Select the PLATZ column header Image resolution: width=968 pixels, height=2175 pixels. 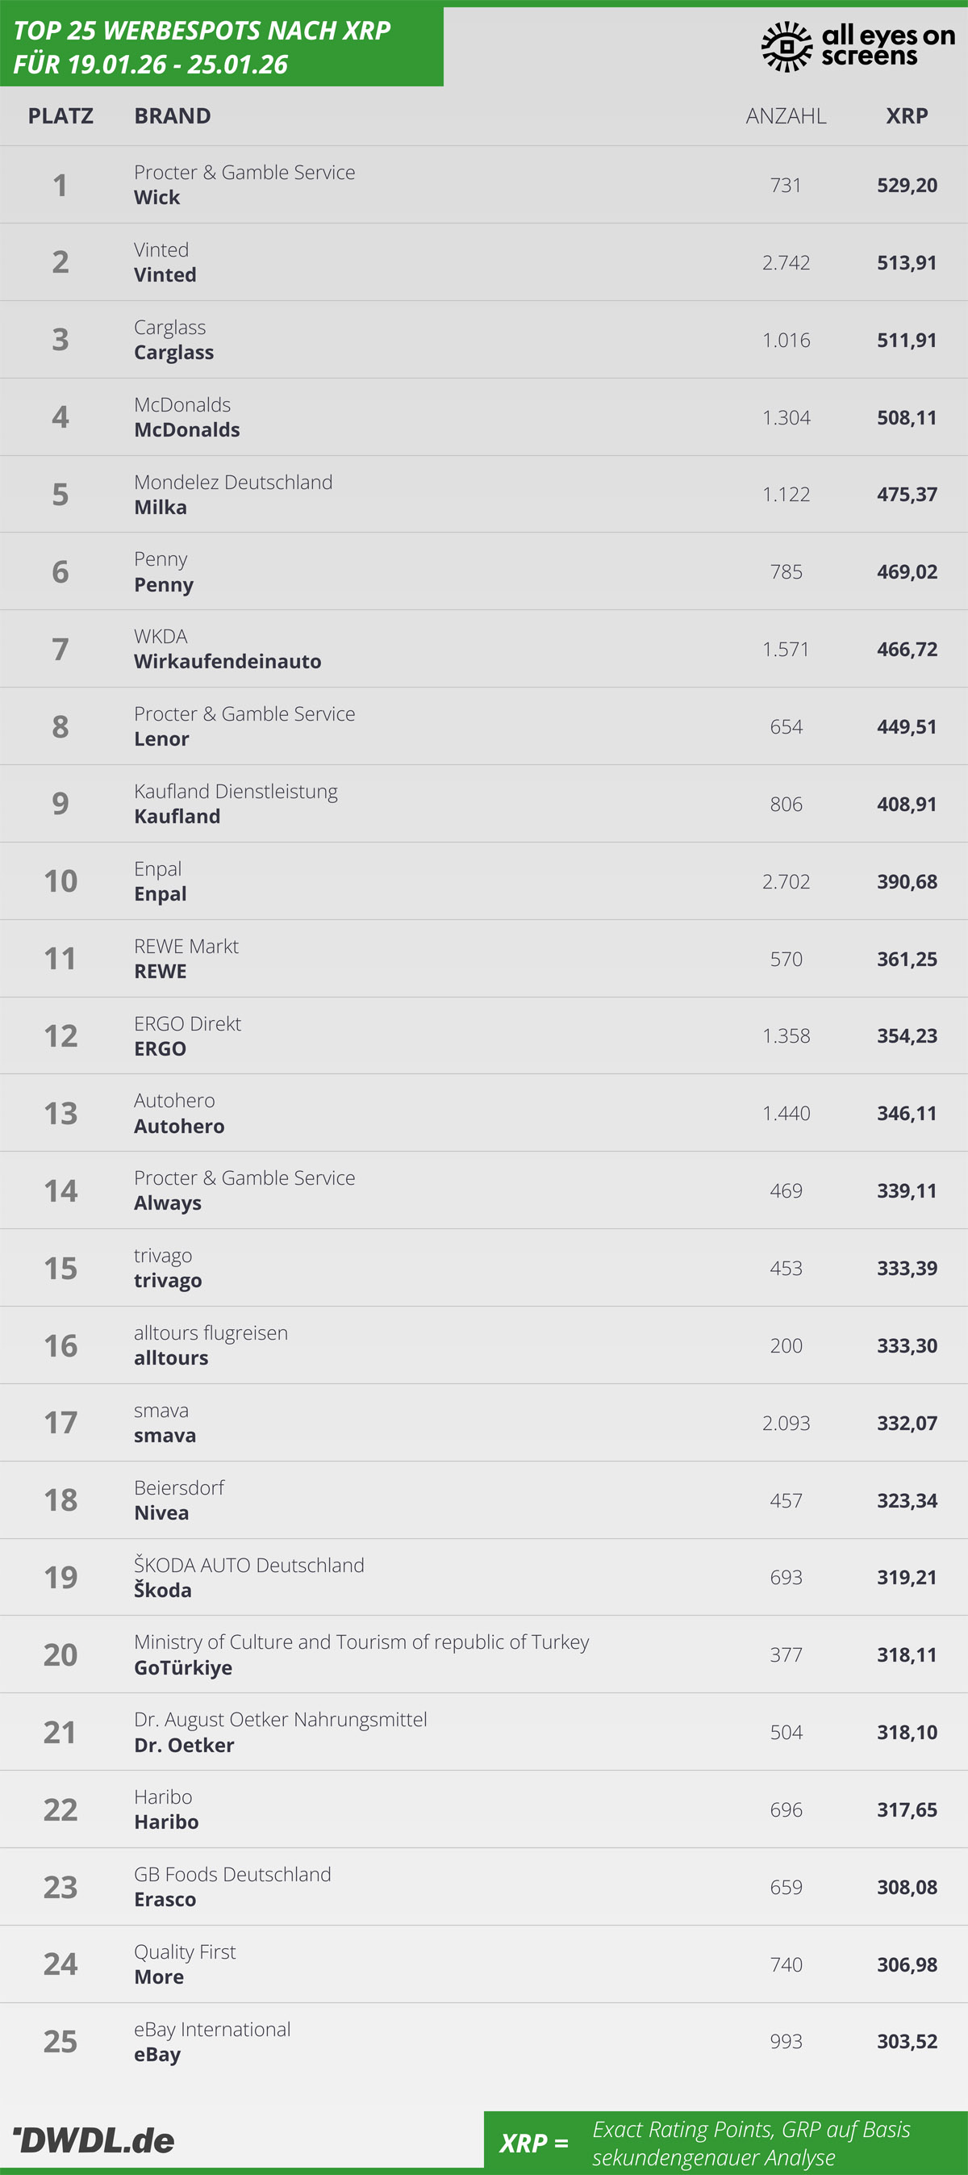[x=60, y=115]
